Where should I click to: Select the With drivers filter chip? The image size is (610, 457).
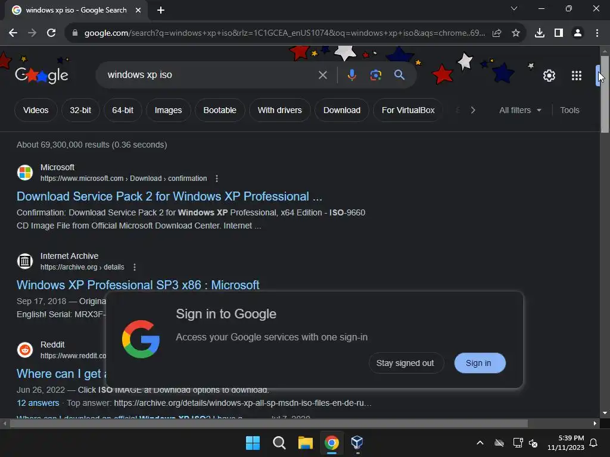pyautogui.click(x=280, y=110)
